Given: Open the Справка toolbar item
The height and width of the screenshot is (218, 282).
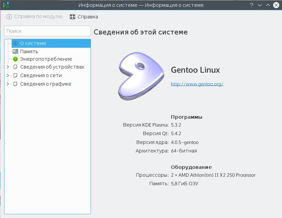Looking at the screenshot, I should coord(88,17).
